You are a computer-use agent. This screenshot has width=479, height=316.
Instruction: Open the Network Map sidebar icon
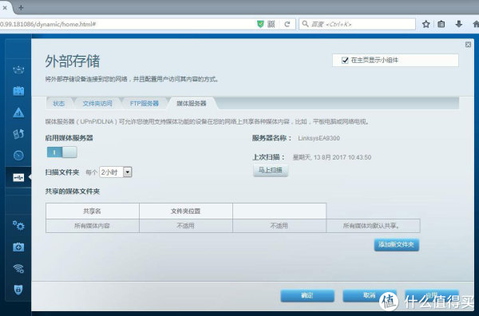point(18,70)
